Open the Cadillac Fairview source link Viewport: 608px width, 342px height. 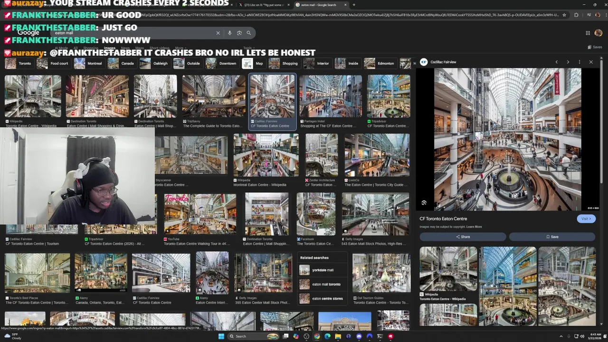tap(443, 62)
